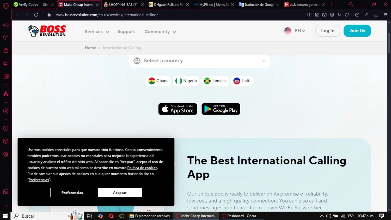The image size is (391, 220).
Task: Open the Settings gear icon in sidebar
Action: pyautogui.click(x=6, y=154)
